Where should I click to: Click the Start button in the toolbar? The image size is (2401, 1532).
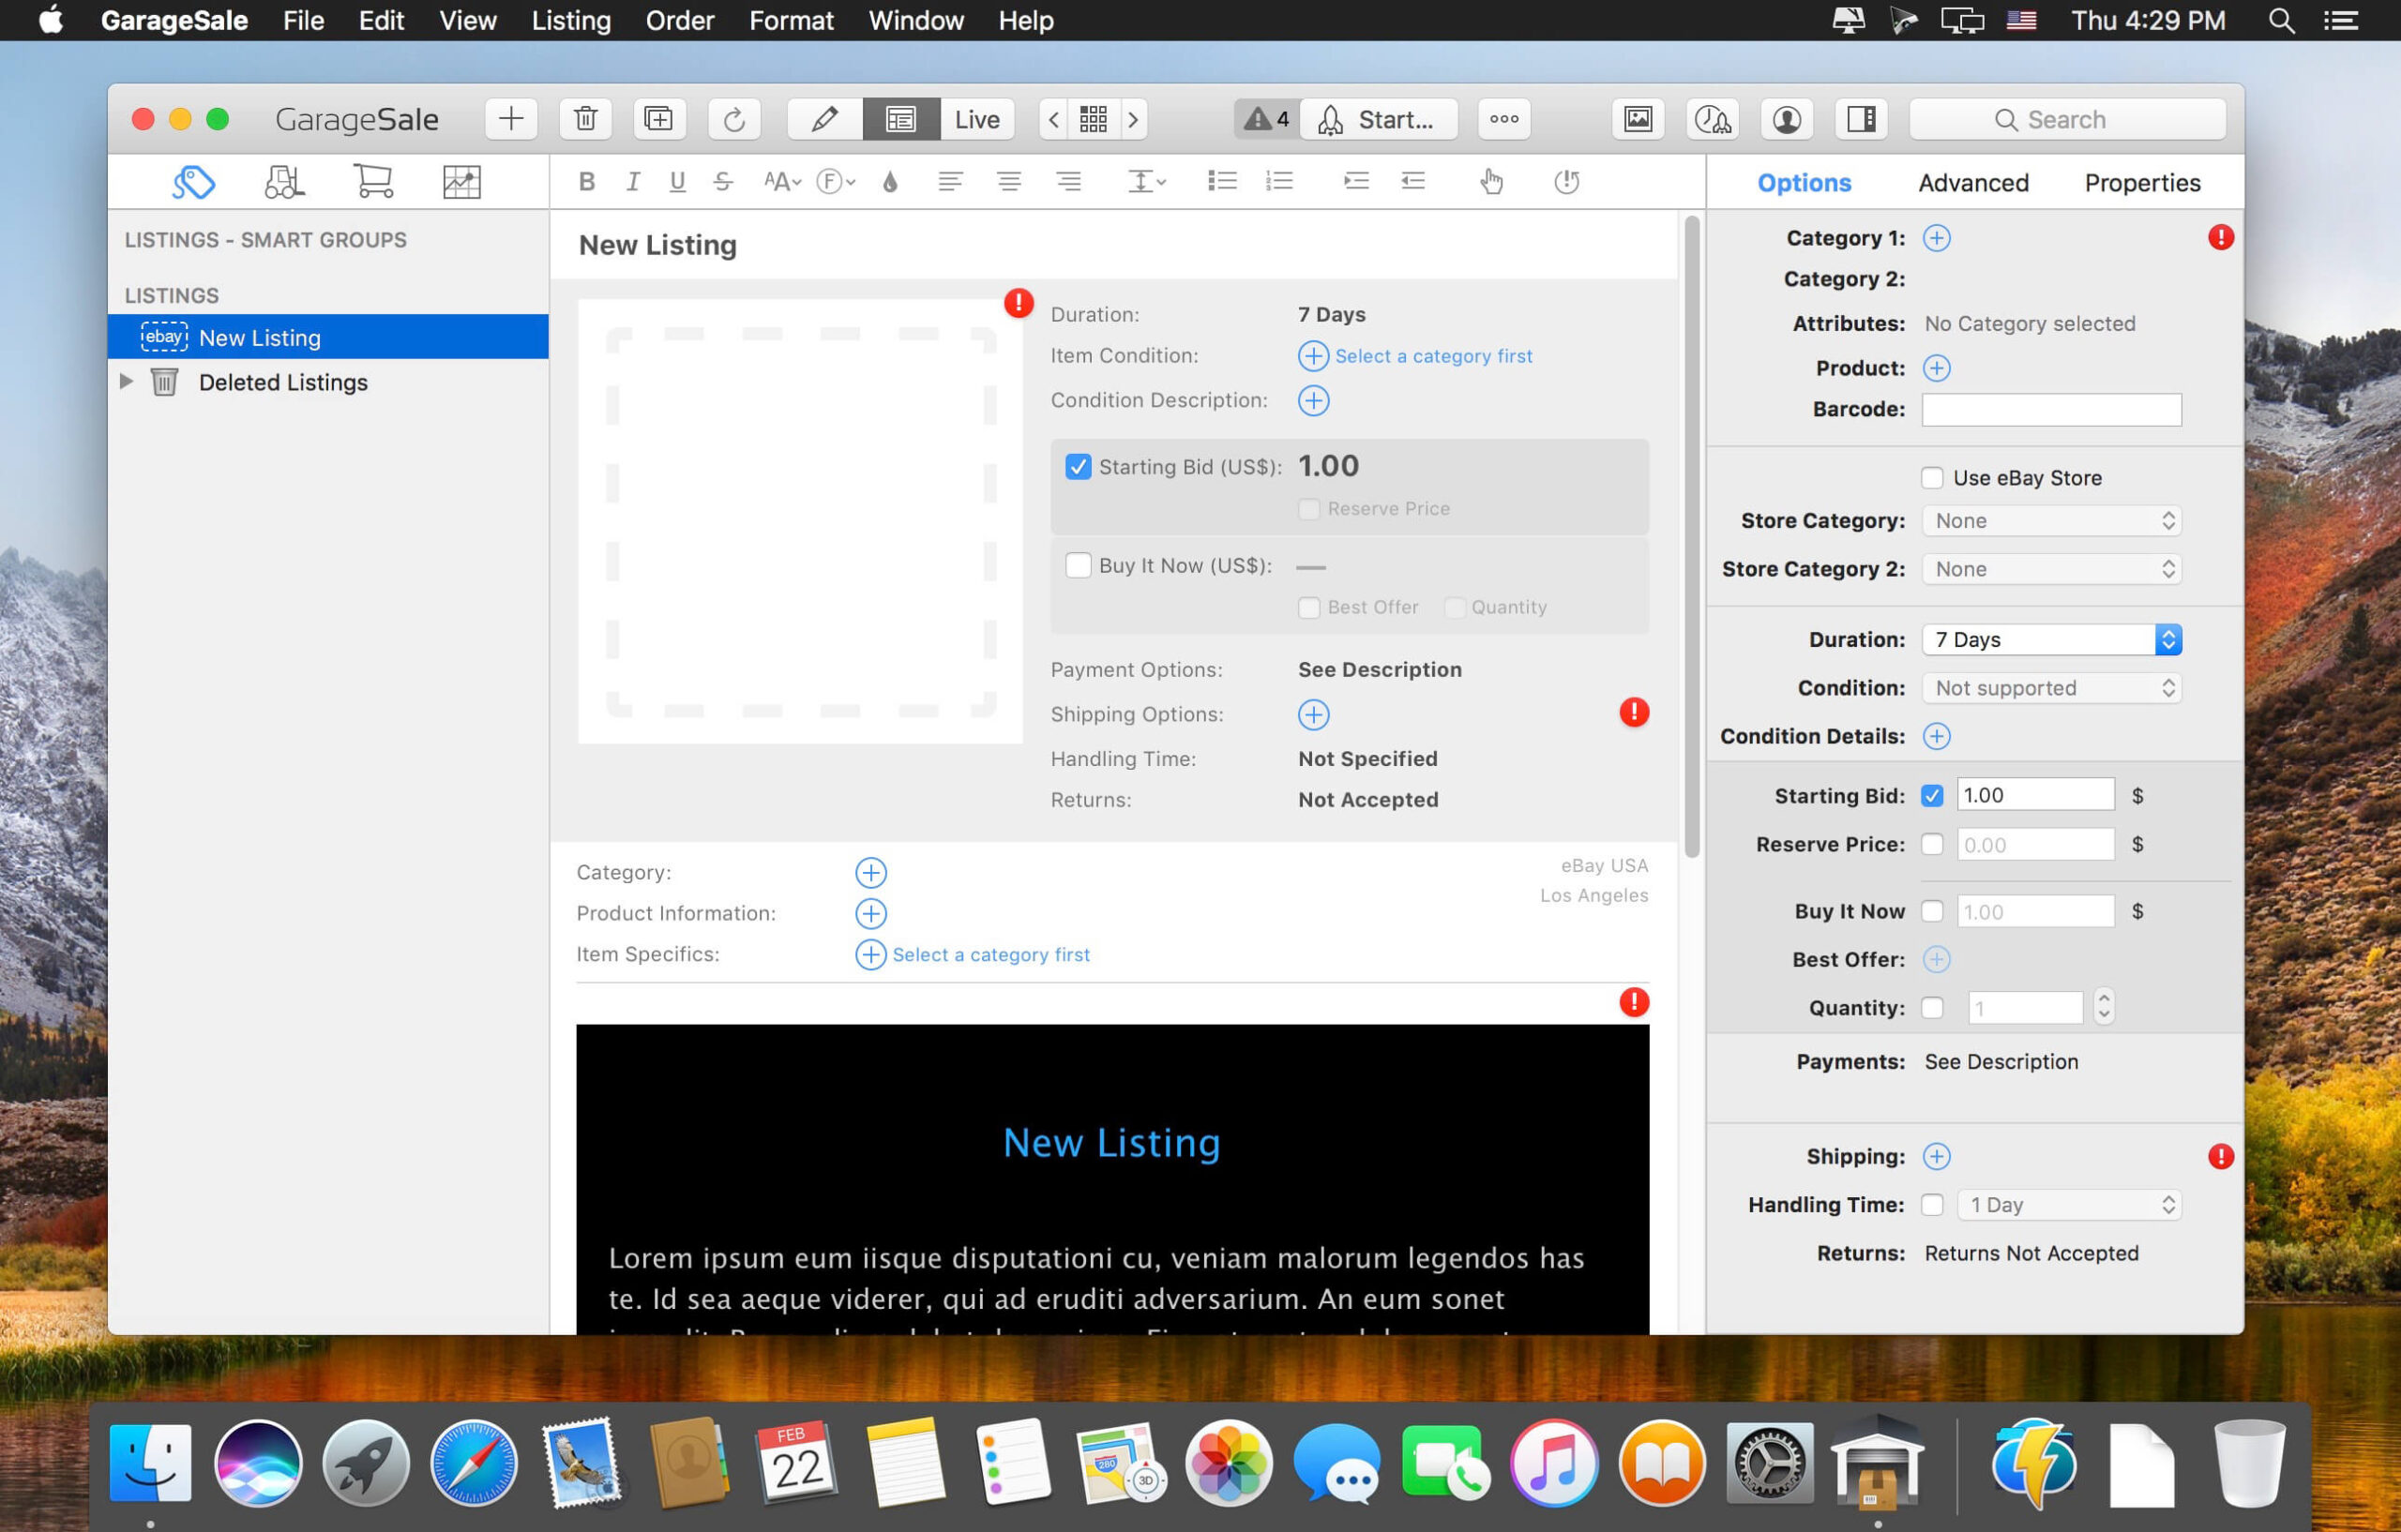pos(1379,119)
